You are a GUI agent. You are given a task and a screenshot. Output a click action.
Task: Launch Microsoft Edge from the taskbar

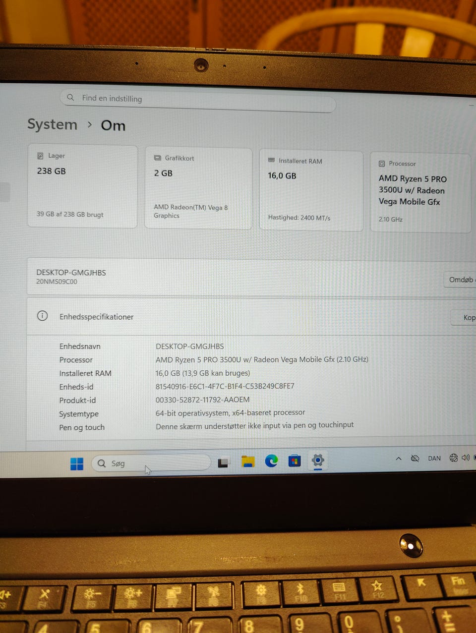pos(271,461)
